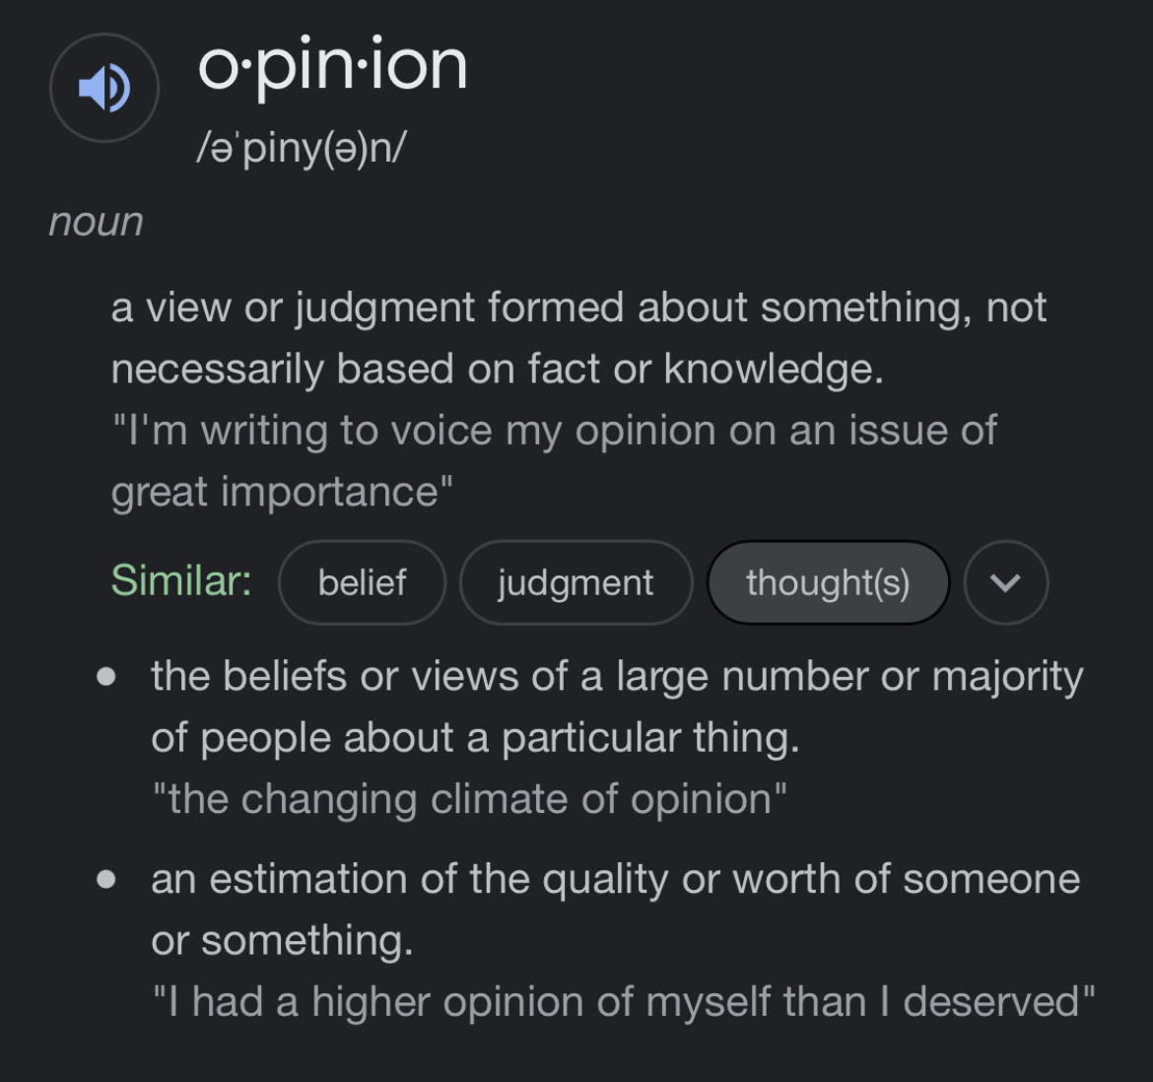1153x1082 pixels.
Task: Click the phonetic spelling /əˈpiny(ə)n/
Action: click(x=301, y=149)
